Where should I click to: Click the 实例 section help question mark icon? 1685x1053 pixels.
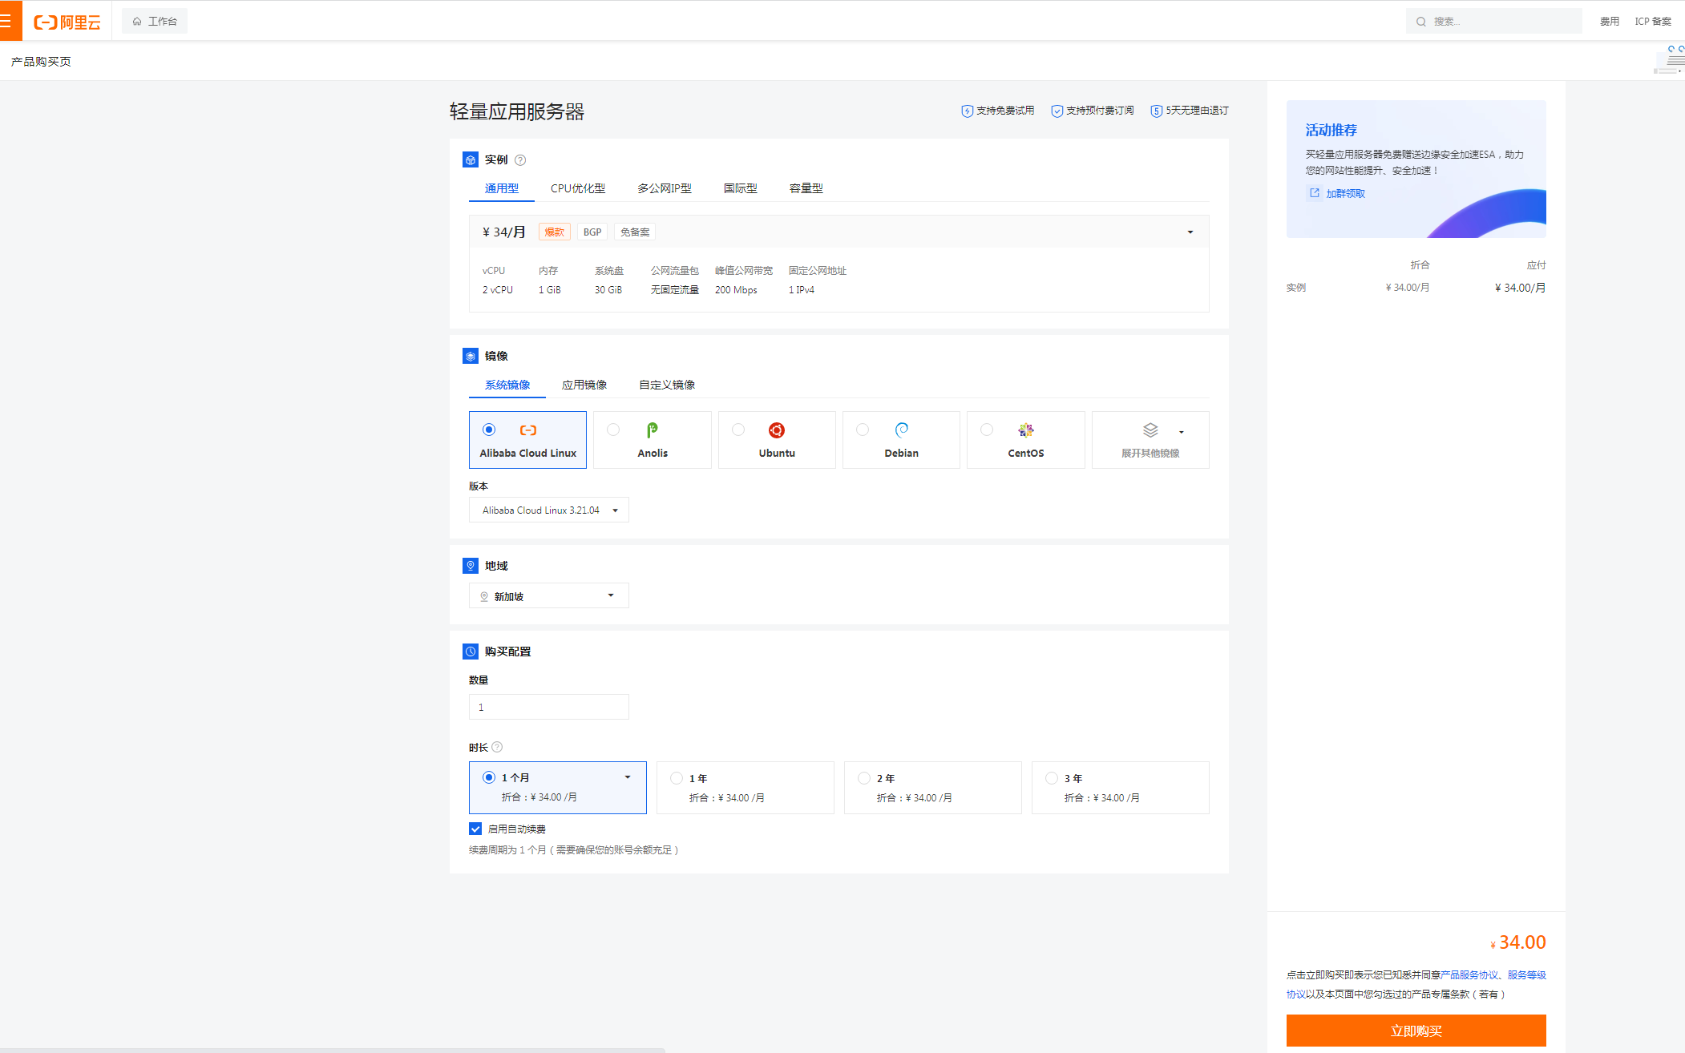(520, 159)
